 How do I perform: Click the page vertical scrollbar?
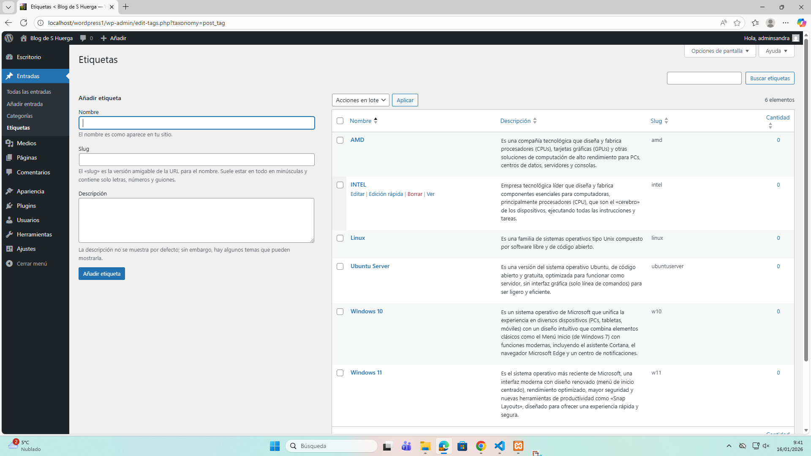(x=806, y=198)
